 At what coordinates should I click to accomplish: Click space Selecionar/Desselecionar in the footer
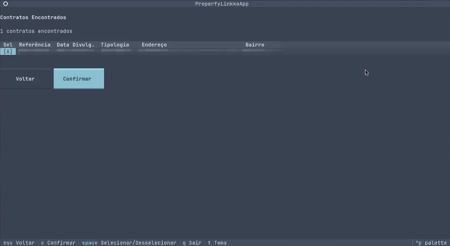129,243
